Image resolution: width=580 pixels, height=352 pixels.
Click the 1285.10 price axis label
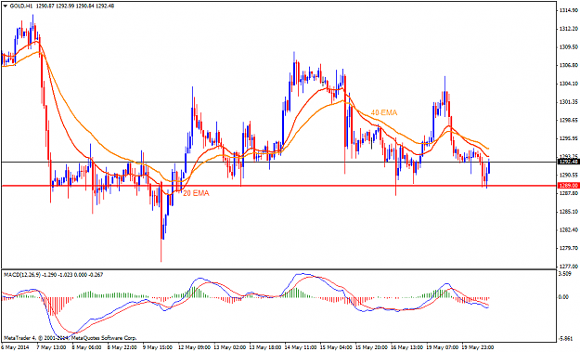point(569,212)
